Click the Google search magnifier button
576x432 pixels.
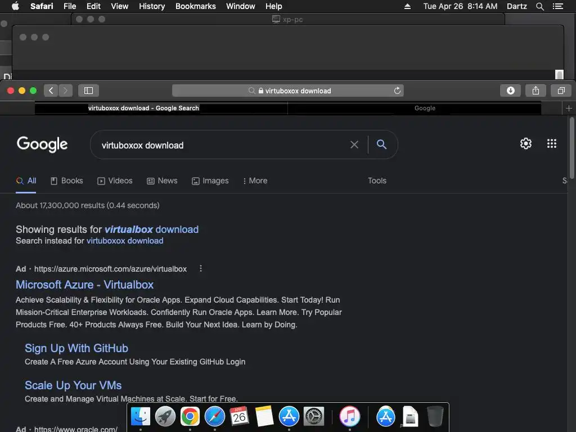point(382,145)
